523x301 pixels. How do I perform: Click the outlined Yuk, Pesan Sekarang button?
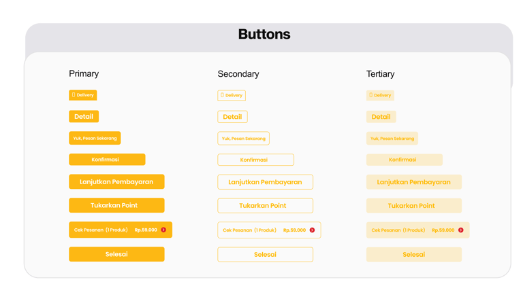244,139
